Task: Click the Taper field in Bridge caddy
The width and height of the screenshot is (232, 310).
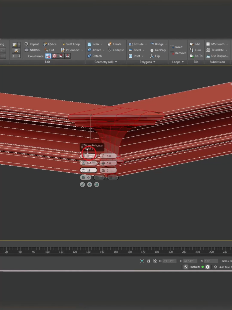Action: coord(108,156)
